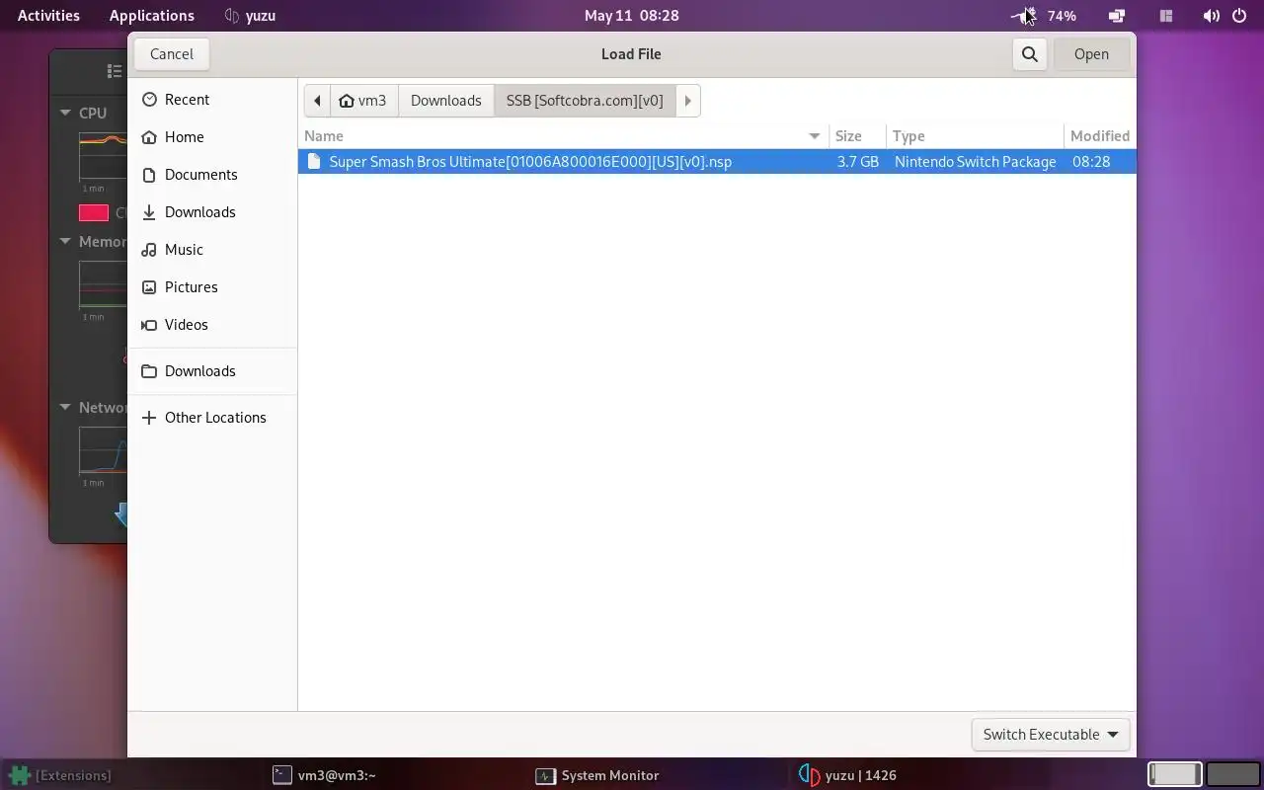This screenshot has height=790, width=1264.
Task: Open Videos folder in sidebar
Action: click(212, 325)
